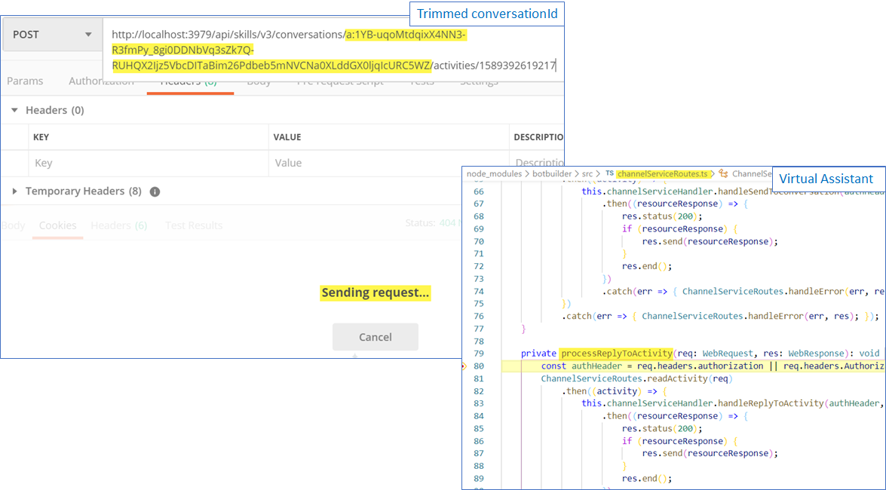Click the Temporary Headers info icon

tap(155, 191)
